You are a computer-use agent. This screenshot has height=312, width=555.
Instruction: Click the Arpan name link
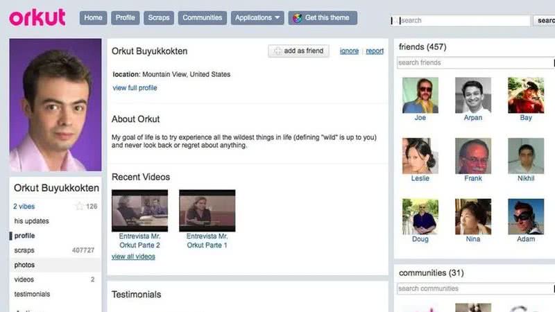point(473,118)
